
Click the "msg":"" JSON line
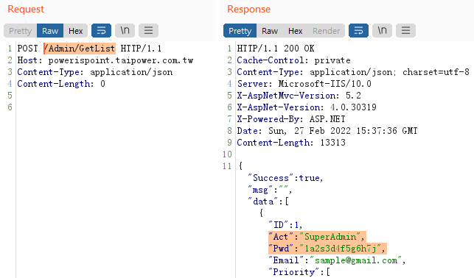(270, 190)
